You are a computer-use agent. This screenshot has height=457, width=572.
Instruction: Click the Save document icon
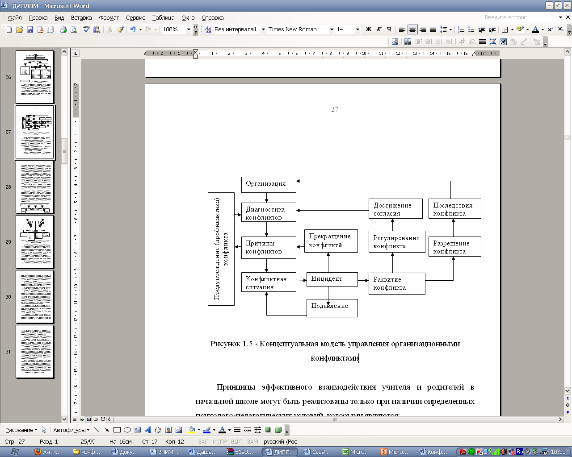(x=30, y=29)
